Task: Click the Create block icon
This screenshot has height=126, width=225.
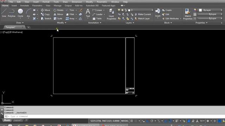Action: click(x=167, y=10)
